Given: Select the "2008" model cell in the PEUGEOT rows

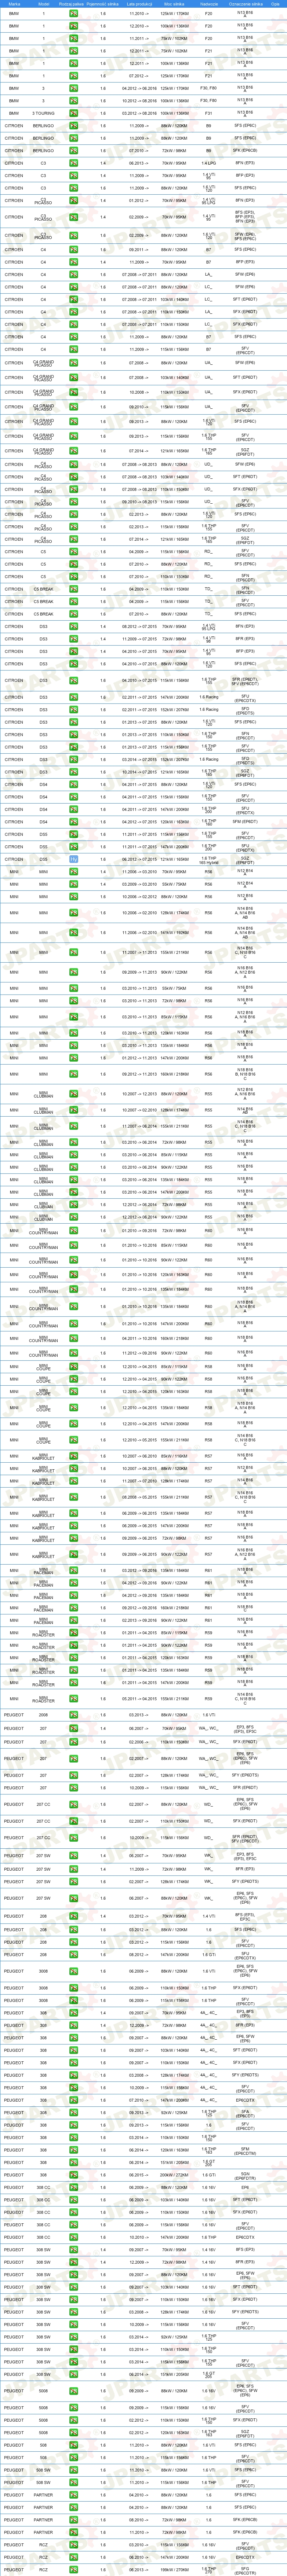Looking at the screenshot, I should (43, 1715).
